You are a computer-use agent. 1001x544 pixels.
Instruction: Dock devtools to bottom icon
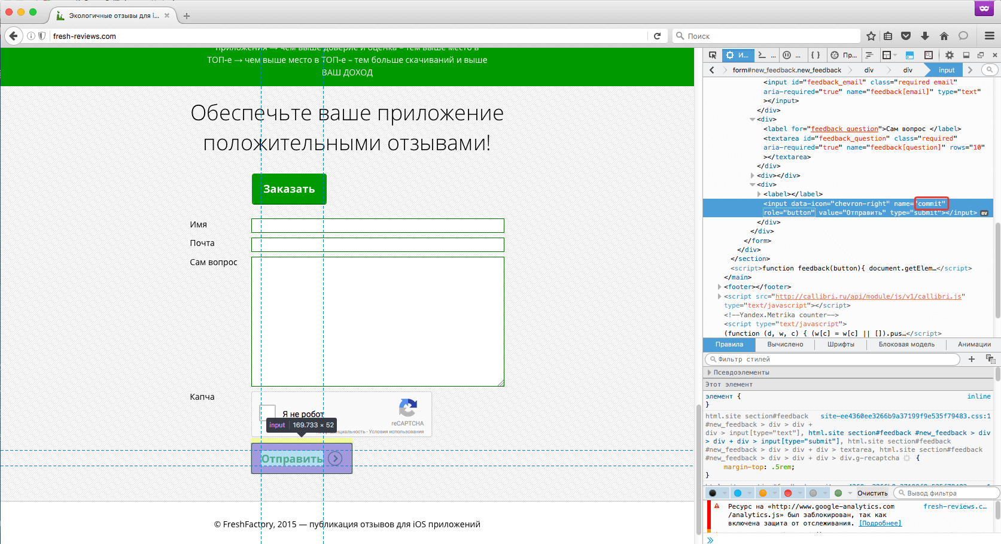click(x=966, y=55)
